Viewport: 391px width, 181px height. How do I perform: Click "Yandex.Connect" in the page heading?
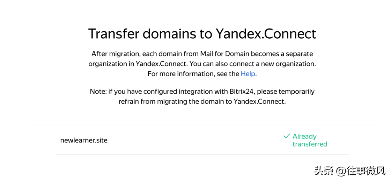tap(266, 34)
